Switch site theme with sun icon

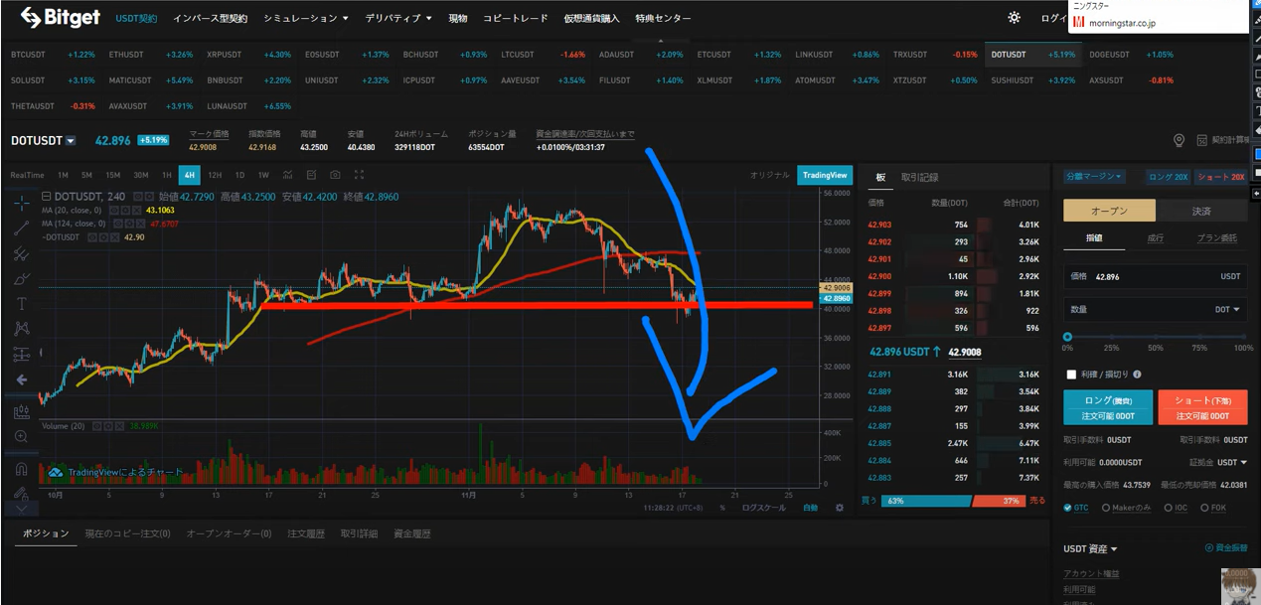(x=1014, y=18)
